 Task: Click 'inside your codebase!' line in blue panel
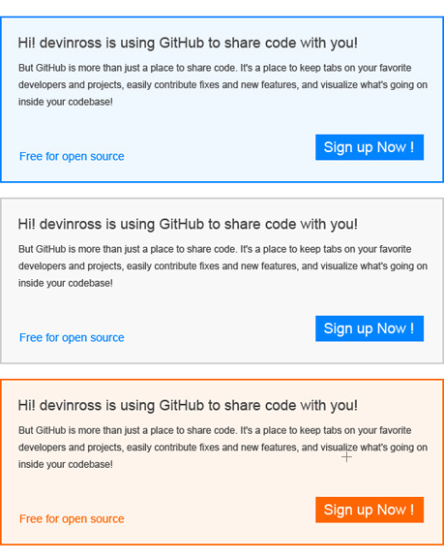[66, 102]
